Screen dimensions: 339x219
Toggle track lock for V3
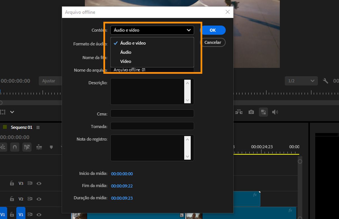pos(12,183)
